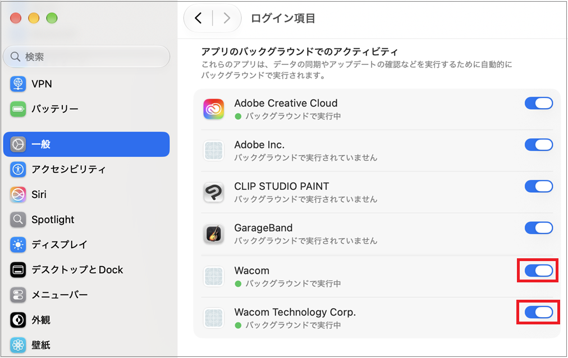This screenshot has height=358, width=568.
Task: Click the Desktop and Dock icon
Action: (x=18, y=270)
